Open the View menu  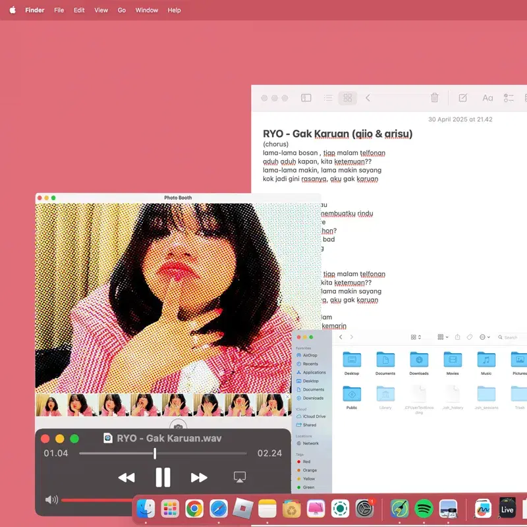[101, 10]
